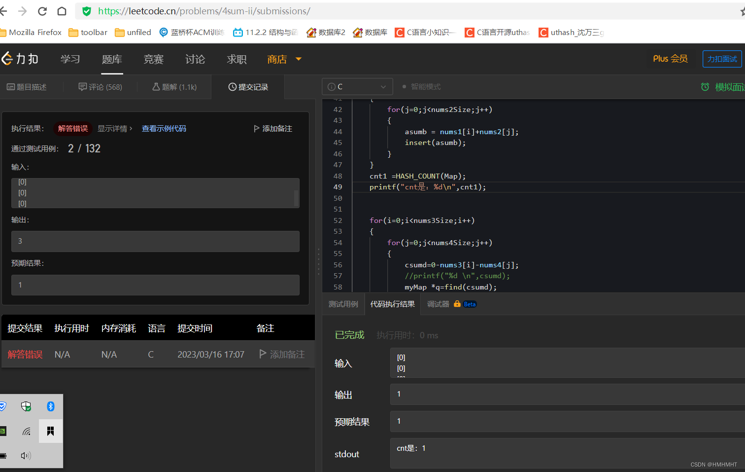
Task: Open the 数据库 bookmark
Action: coord(370,33)
